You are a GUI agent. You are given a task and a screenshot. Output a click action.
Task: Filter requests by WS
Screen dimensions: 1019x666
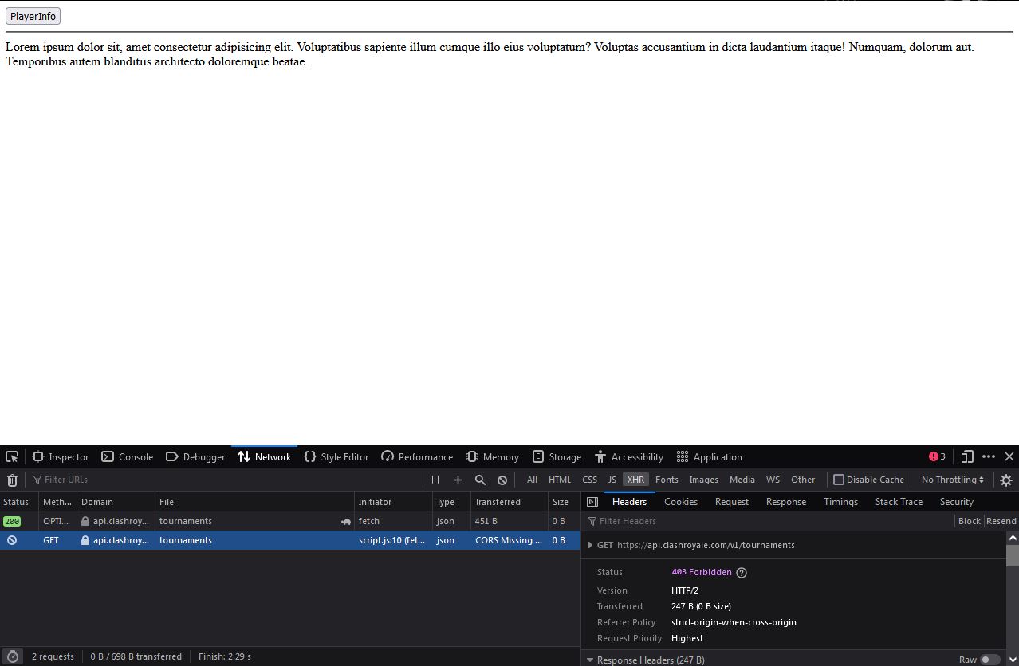[773, 480]
